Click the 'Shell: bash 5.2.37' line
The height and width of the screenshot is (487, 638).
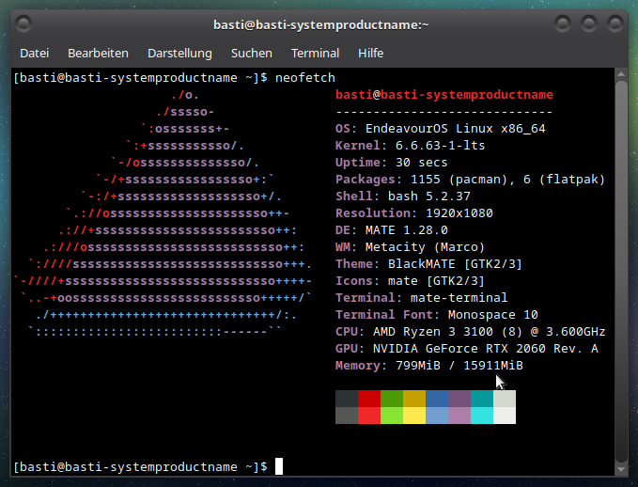(403, 196)
